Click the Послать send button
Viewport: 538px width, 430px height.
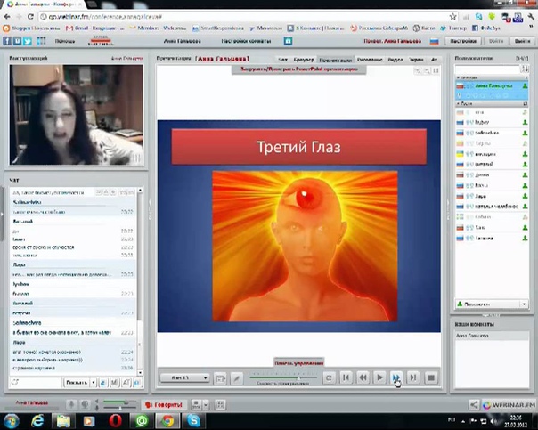77,382
